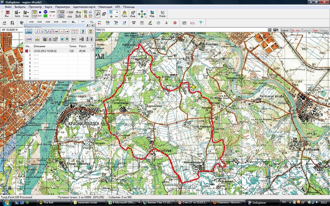The height and width of the screenshot is (206, 330).
Task: Open the GPS menu
Action: pos(118,7)
